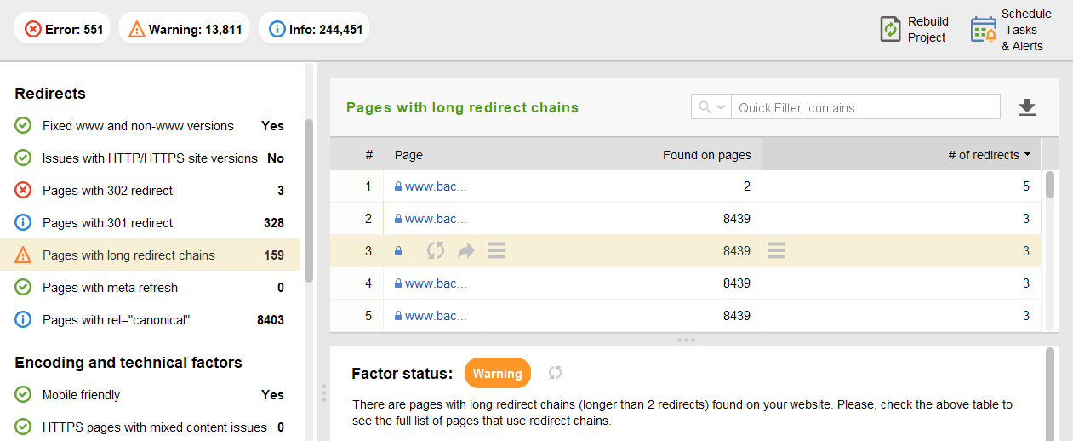Viewport: 1073px width, 441px height.
Task: Click Rebuild Project label
Action: pos(927,30)
